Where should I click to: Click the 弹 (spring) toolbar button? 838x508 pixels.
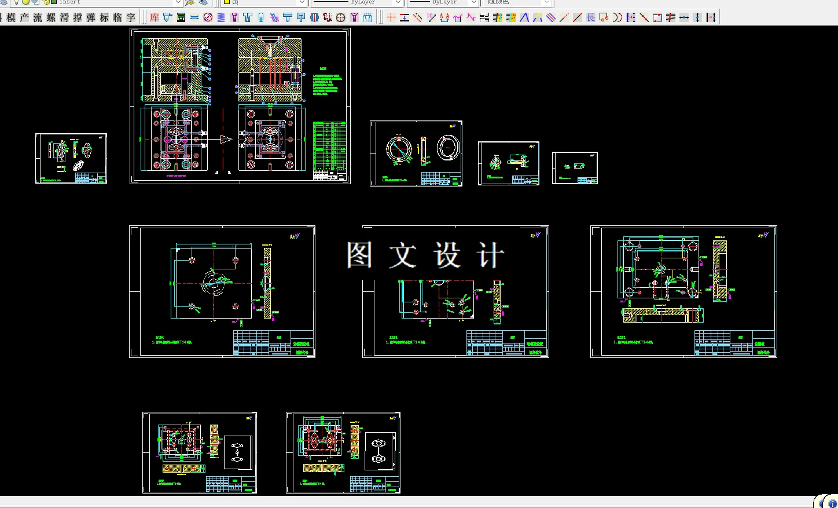tap(91, 17)
